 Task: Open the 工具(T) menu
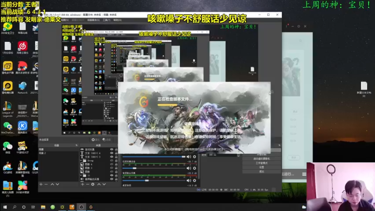click(106, 20)
